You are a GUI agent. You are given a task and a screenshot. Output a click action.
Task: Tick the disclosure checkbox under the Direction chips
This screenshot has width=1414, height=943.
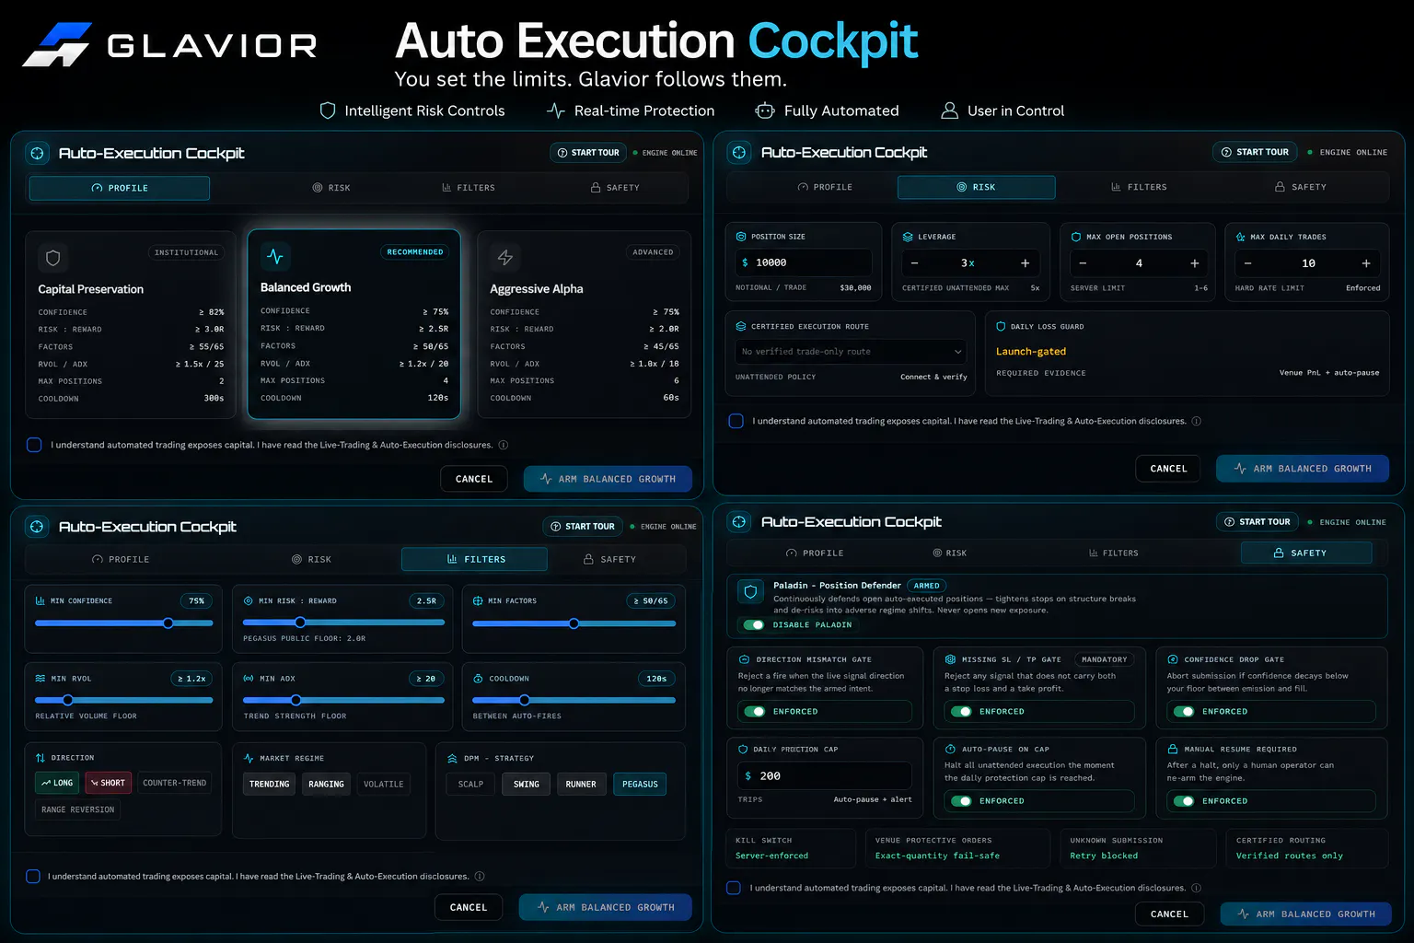pos(33,877)
